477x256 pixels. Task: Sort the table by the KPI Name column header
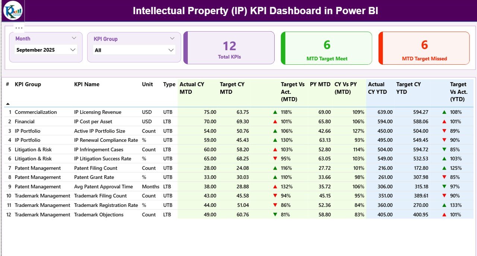click(x=87, y=84)
